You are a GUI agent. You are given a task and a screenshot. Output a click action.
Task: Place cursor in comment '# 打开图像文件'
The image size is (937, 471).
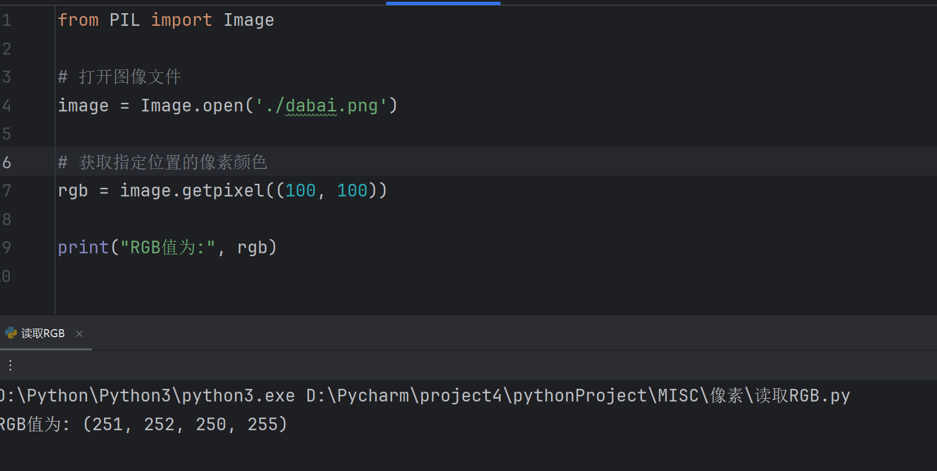[120, 77]
